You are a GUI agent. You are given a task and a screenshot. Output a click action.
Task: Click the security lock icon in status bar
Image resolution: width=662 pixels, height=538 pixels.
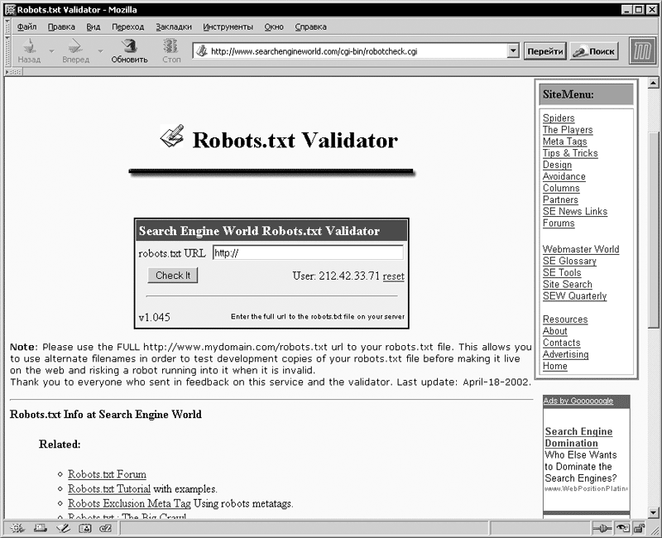(x=640, y=528)
